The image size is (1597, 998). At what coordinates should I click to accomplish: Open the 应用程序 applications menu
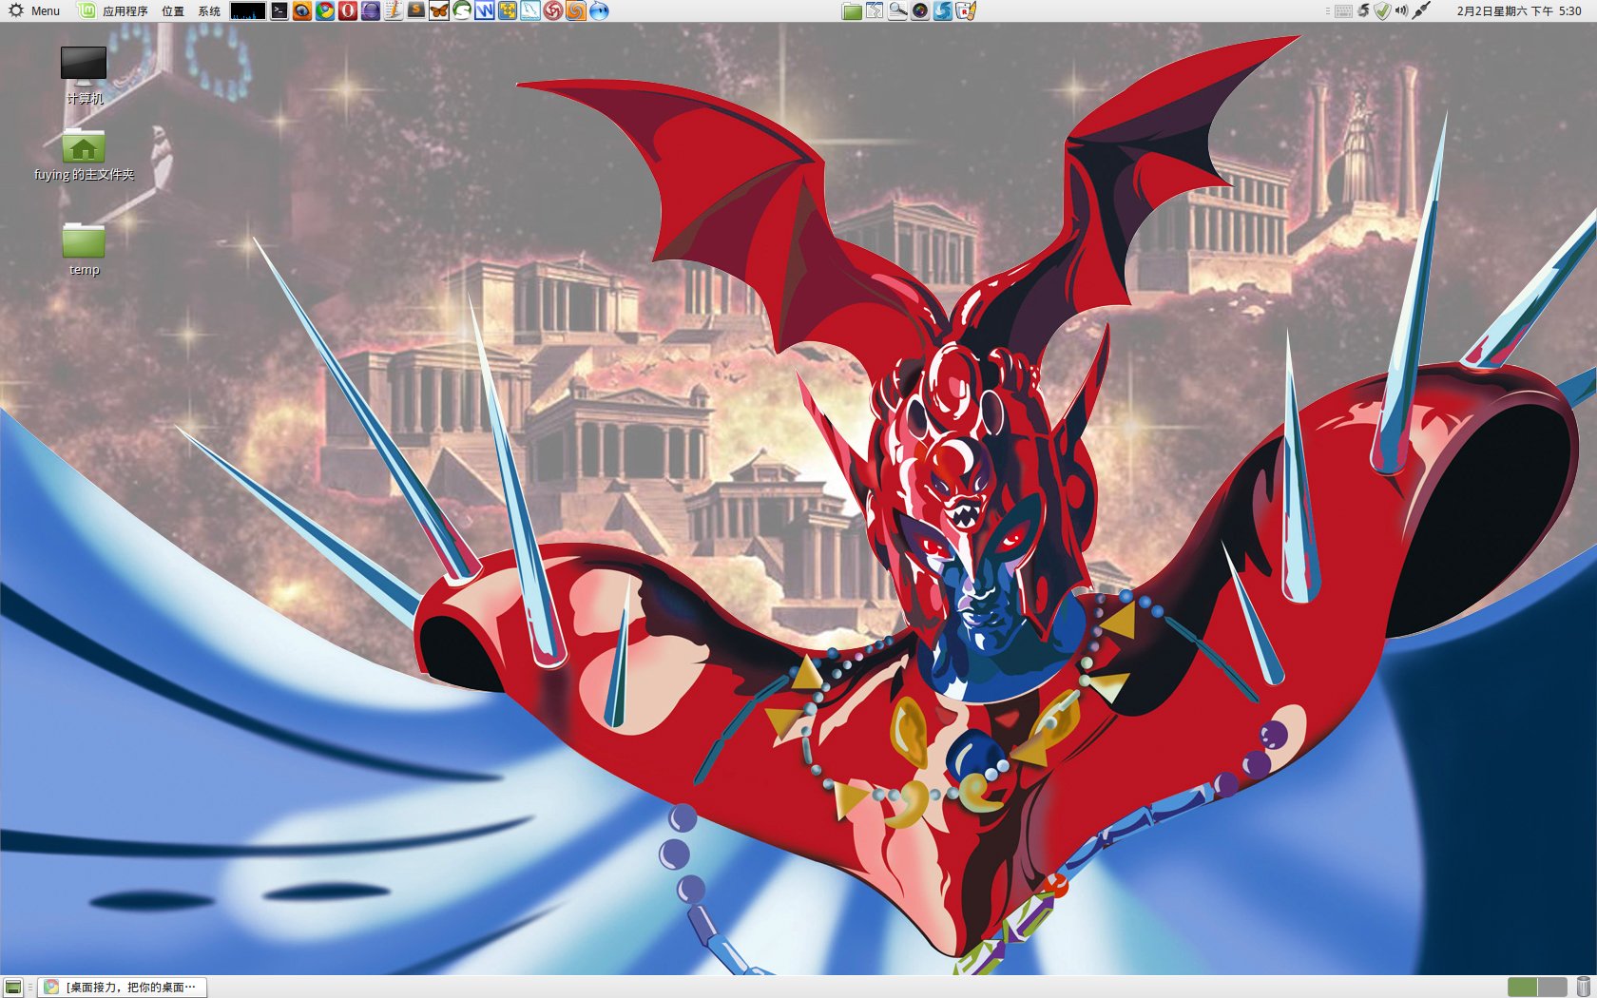(x=125, y=10)
